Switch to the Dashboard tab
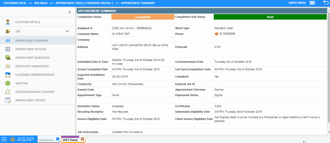330x143 pixels. [46, 140]
